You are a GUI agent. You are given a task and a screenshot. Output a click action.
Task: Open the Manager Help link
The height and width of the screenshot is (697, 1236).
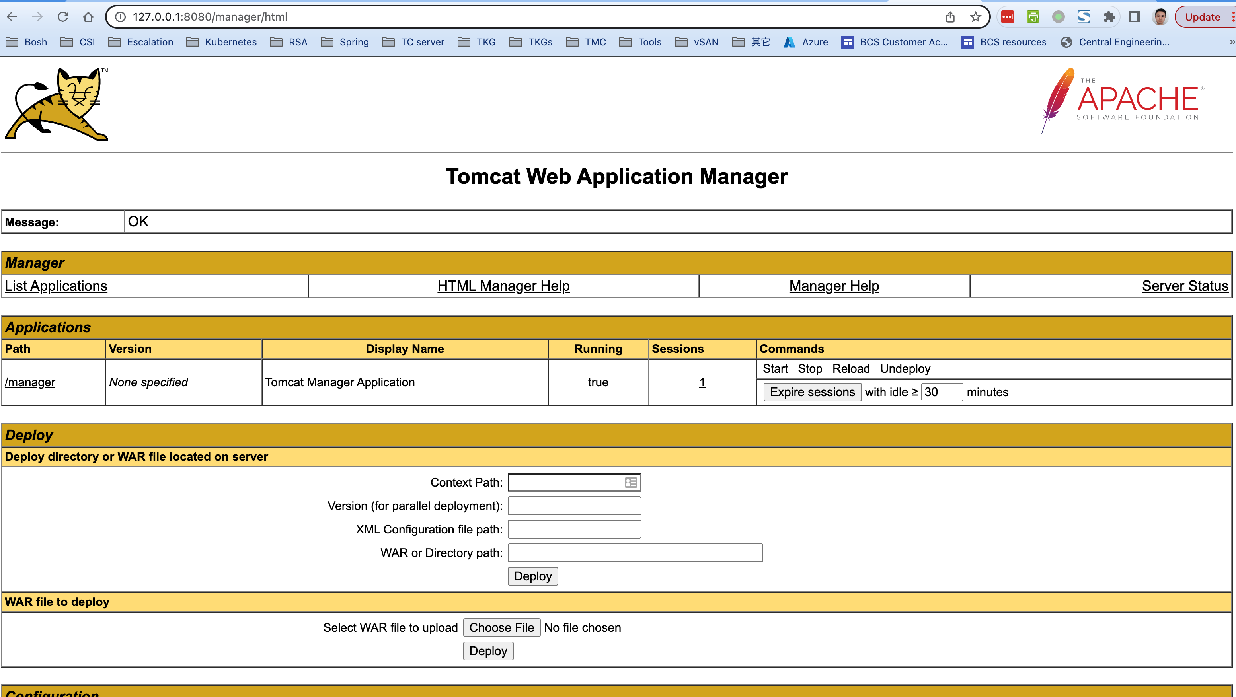(834, 286)
